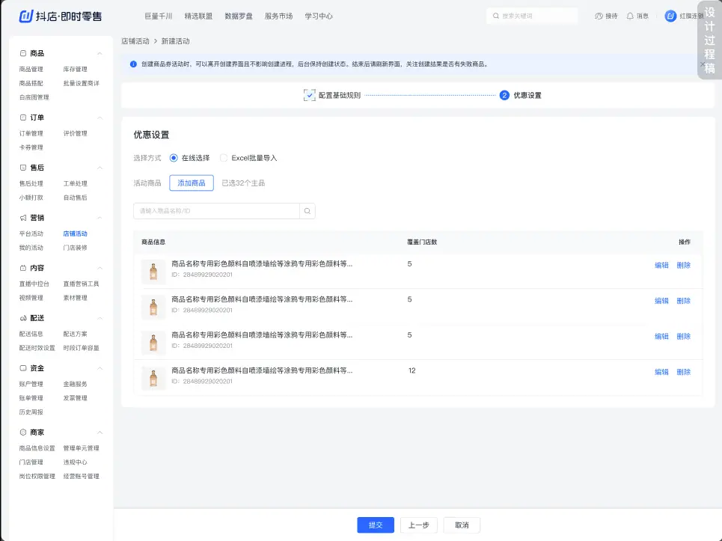Screen dimensions: 722x541
Task: Click the account avatar icon
Action: click(670, 16)
